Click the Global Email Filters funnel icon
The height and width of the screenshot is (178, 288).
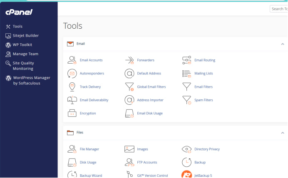click(129, 87)
